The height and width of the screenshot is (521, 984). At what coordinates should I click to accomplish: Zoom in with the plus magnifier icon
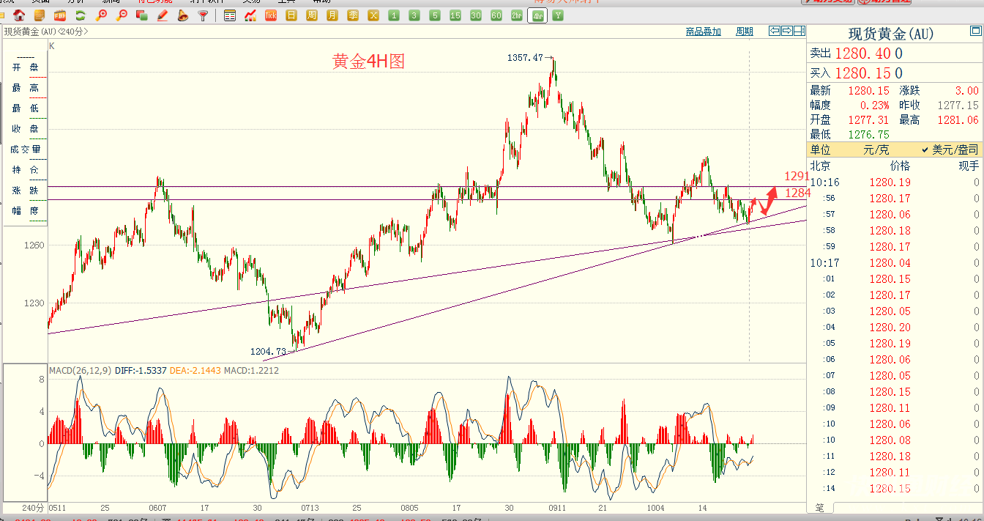coord(102,15)
